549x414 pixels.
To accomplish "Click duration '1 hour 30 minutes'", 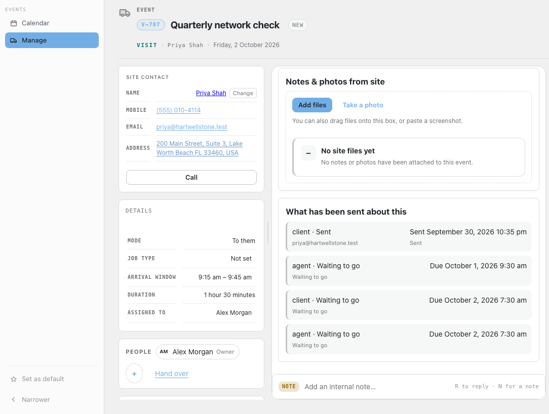I will coord(229,295).
